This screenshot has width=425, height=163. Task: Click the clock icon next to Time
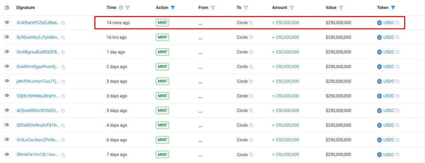coord(121,7)
